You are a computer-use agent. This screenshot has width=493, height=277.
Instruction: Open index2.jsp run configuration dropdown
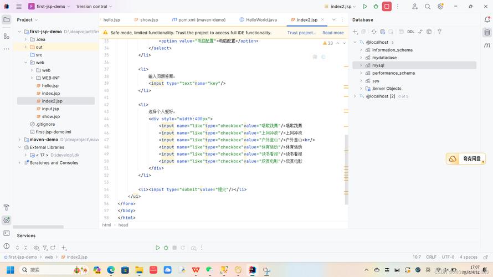(x=340, y=6)
